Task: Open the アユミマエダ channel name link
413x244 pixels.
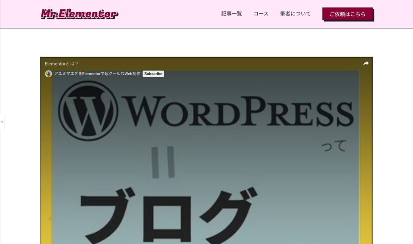Action: coord(97,74)
